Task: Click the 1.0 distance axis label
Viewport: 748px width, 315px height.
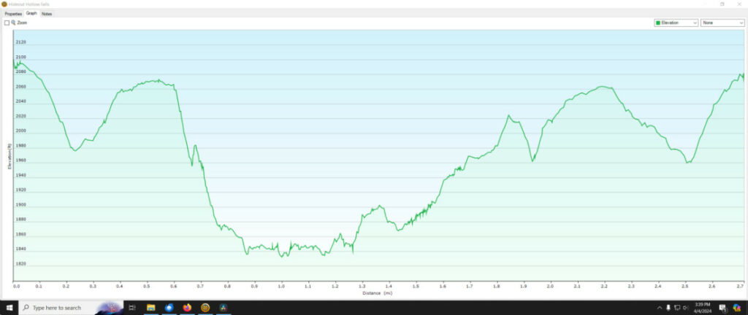Action: pyautogui.click(x=281, y=287)
